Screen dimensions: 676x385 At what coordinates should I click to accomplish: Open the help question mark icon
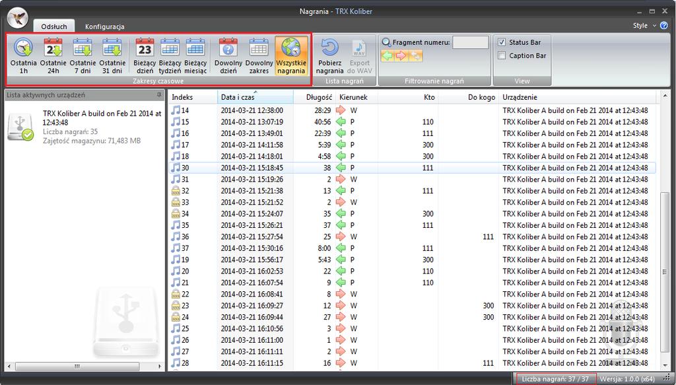(x=664, y=26)
